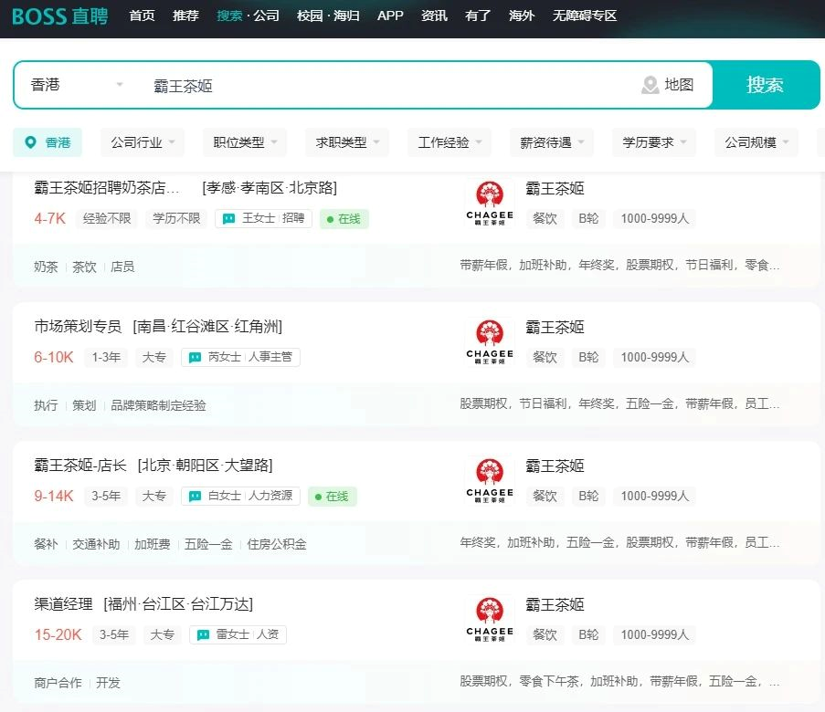Click the teal 搜索 search button
This screenshot has width=825, height=712.
[x=766, y=85]
